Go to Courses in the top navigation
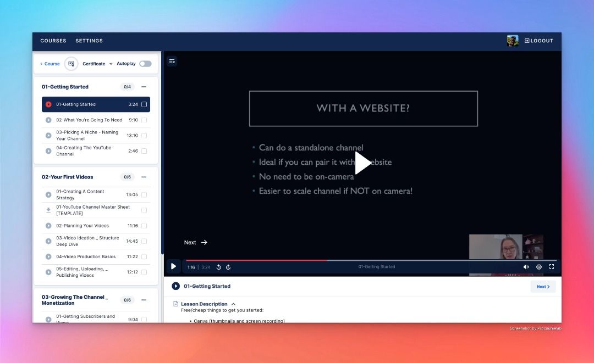Image resolution: width=594 pixels, height=363 pixels. (x=53, y=41)
